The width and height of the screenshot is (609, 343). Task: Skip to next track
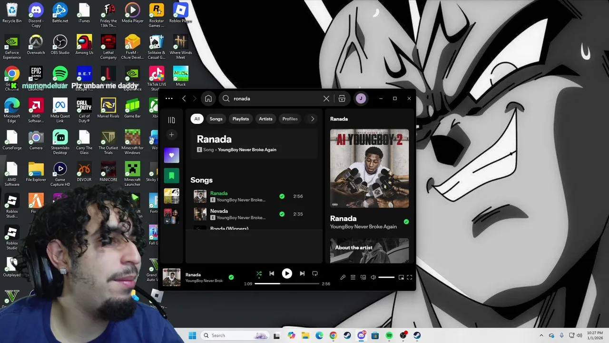tap(302, 273)
